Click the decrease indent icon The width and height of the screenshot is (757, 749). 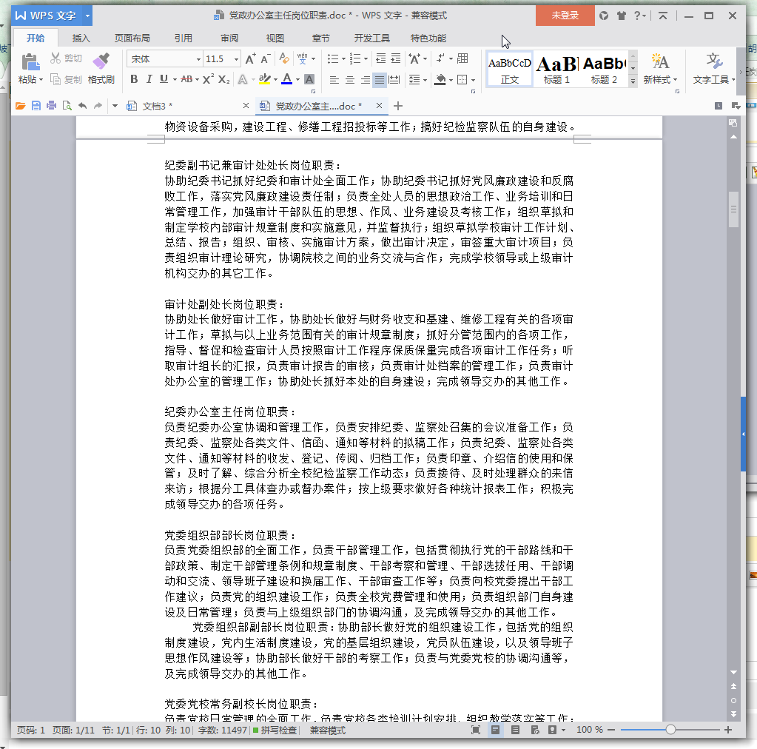point(381,59)
